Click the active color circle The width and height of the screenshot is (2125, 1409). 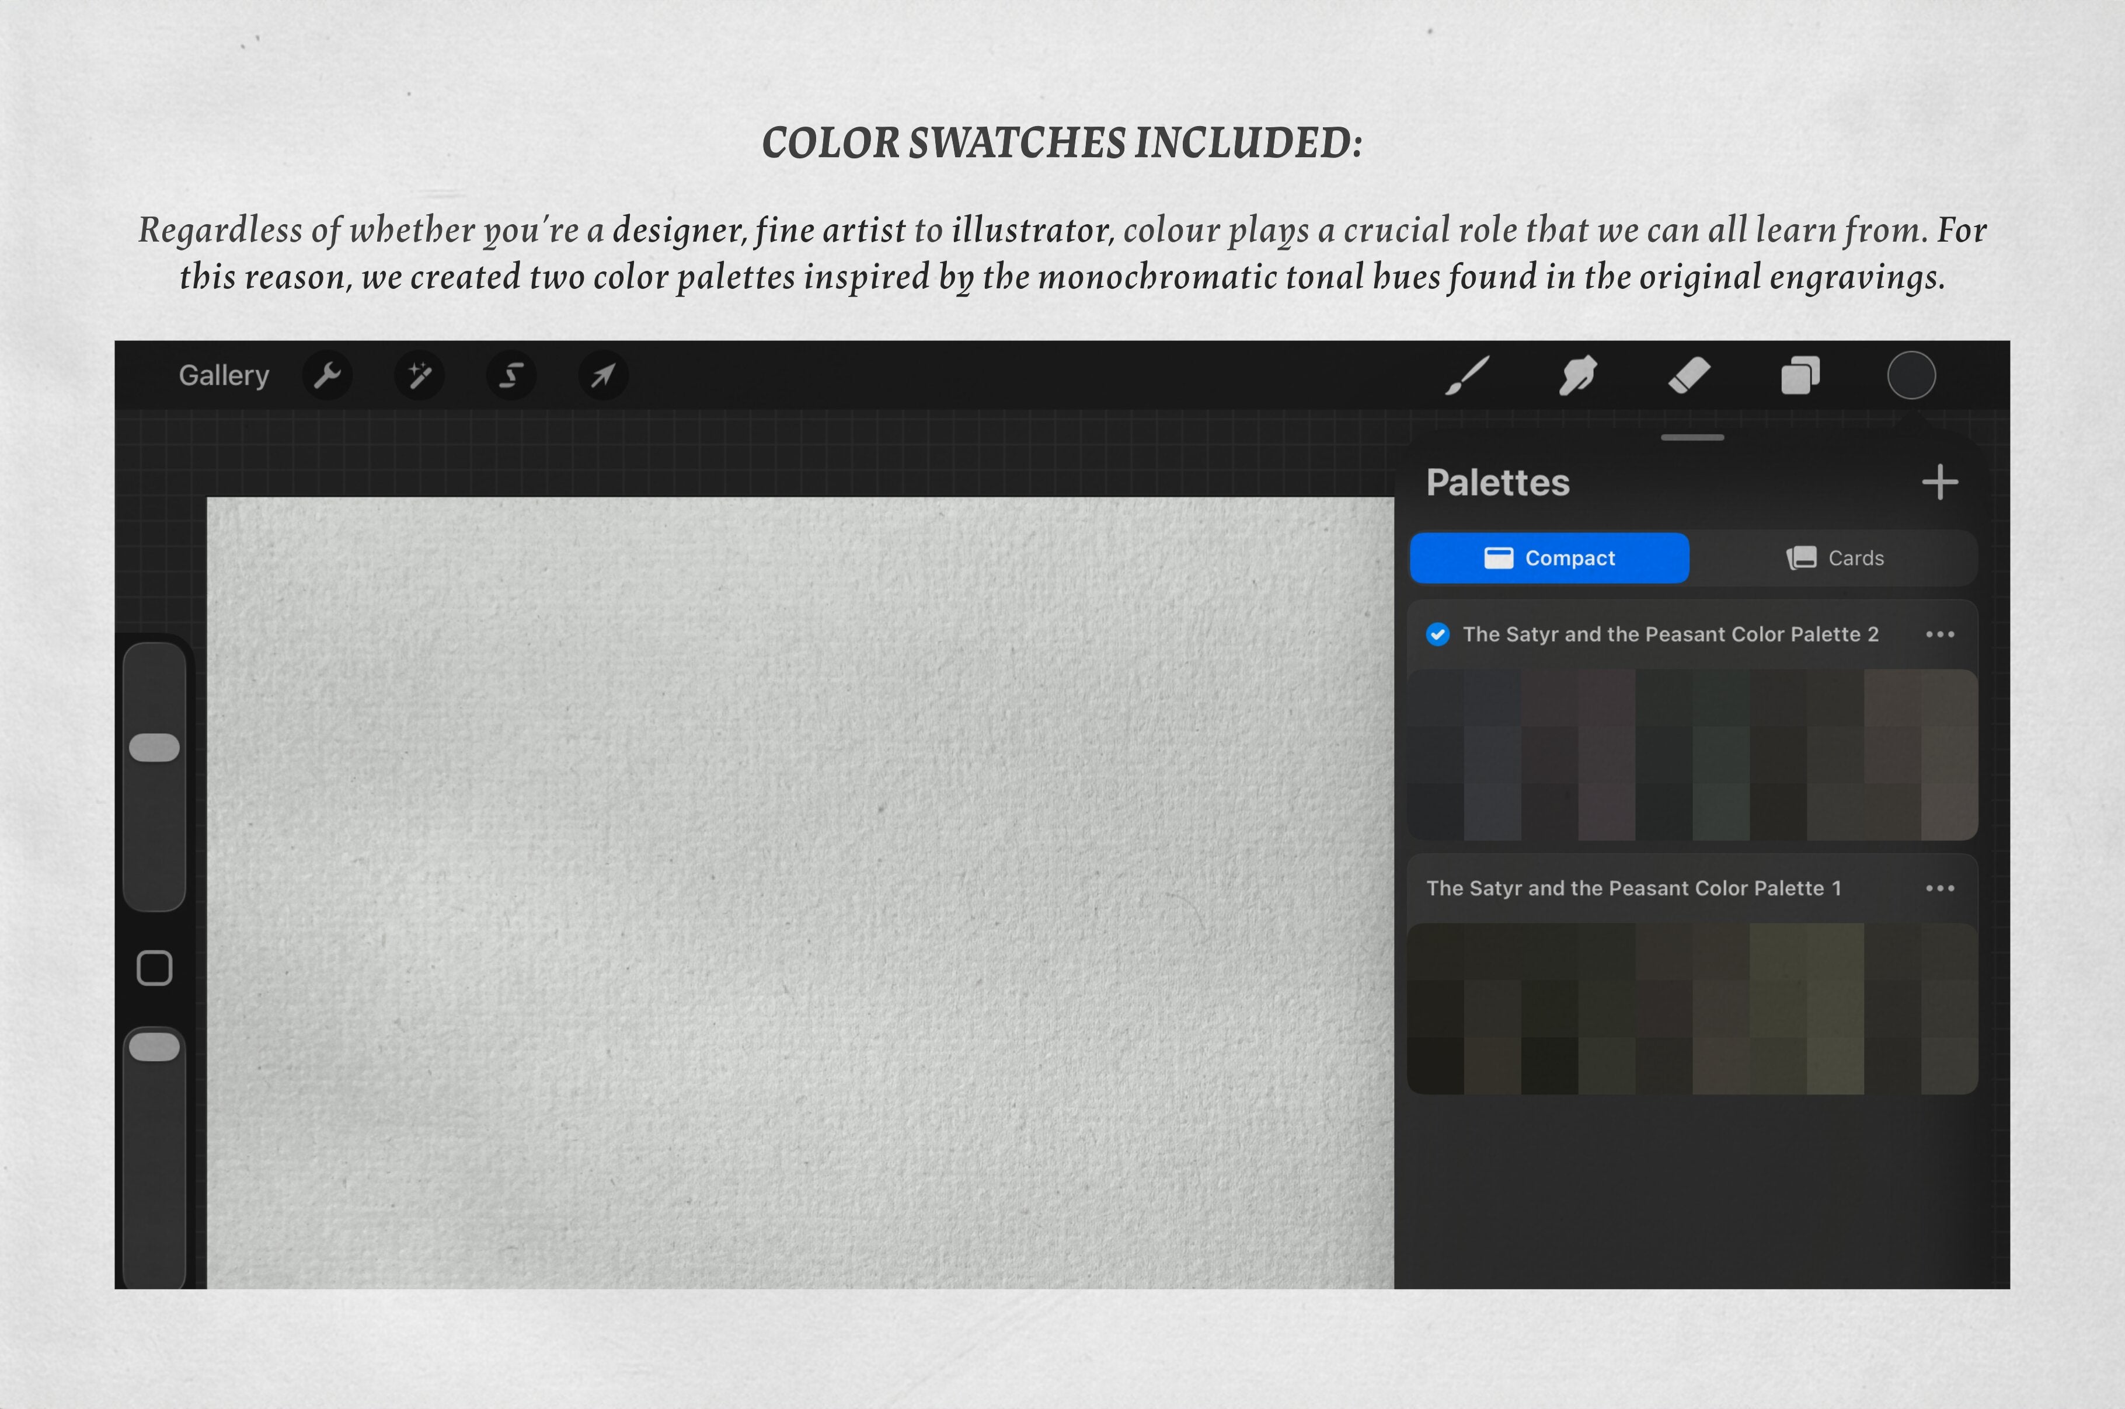tap(1911, 376)
